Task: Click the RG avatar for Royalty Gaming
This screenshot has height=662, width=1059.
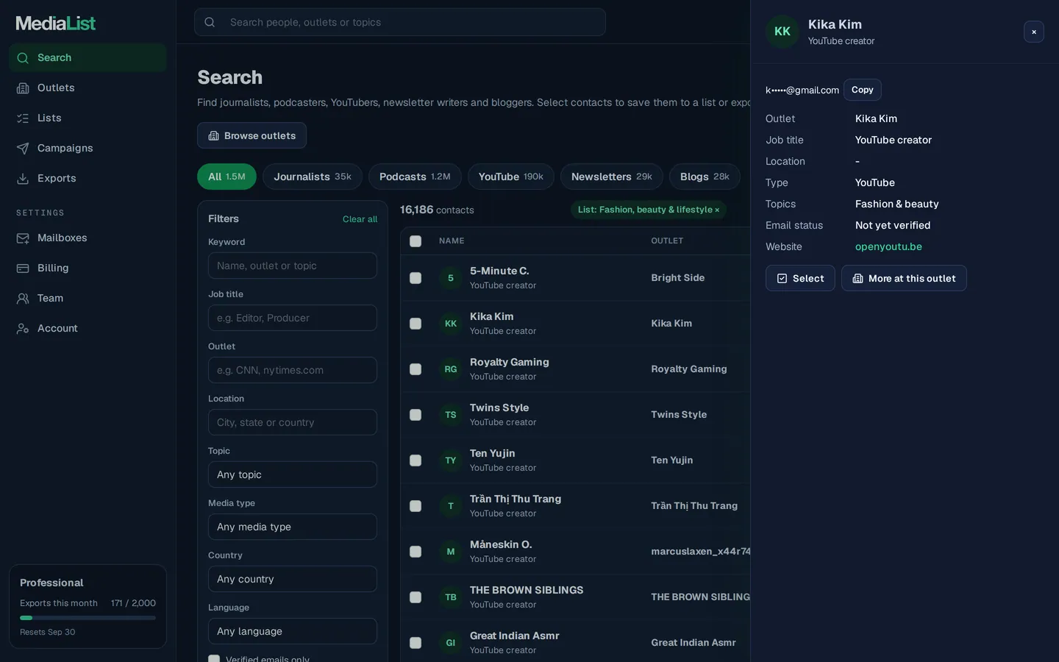Action: click(x=451, y=369)
